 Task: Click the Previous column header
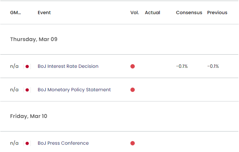tap(217, 13)
